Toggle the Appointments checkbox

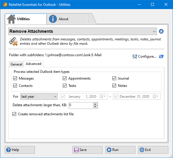[x=65, y=78]
